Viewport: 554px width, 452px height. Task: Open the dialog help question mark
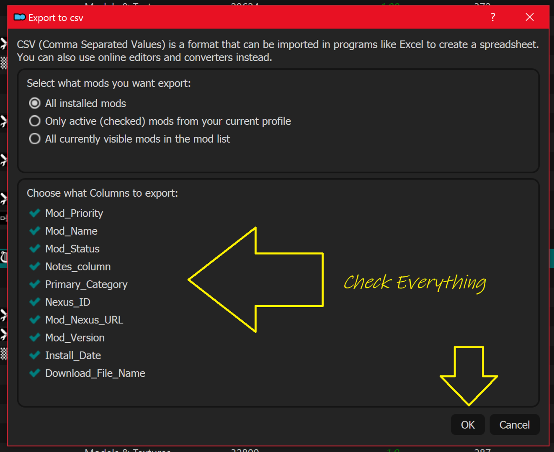493,17
